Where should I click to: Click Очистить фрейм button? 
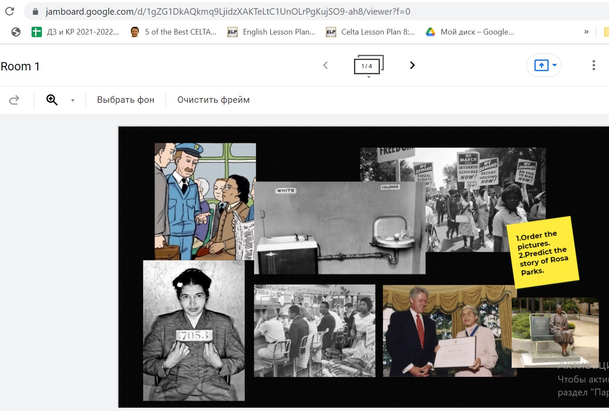click(214, 100)
